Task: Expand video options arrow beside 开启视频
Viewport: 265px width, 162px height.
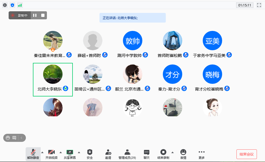Action: tap(61, 152)
